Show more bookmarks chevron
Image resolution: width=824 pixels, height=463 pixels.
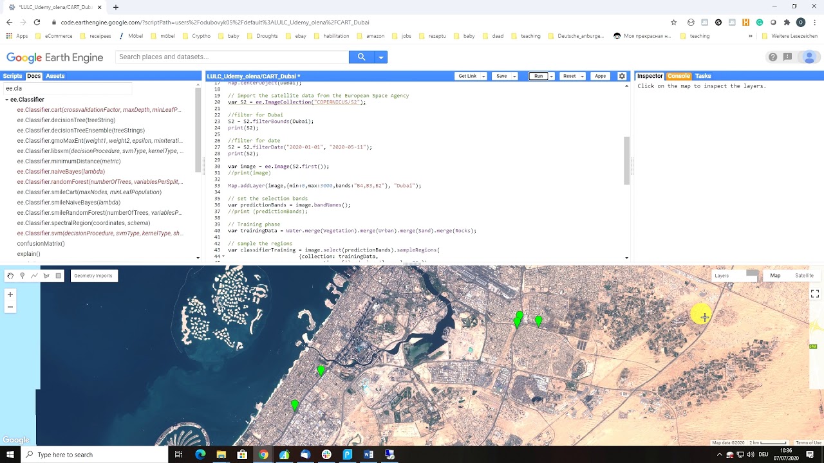(x=751, y=36)
